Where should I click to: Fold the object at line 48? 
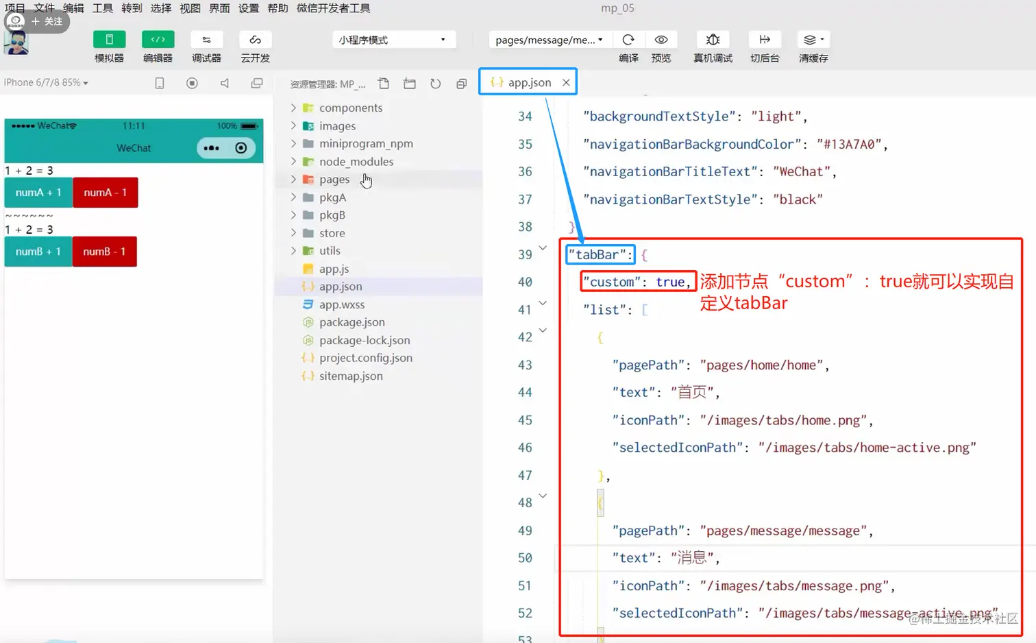[543, 496]
